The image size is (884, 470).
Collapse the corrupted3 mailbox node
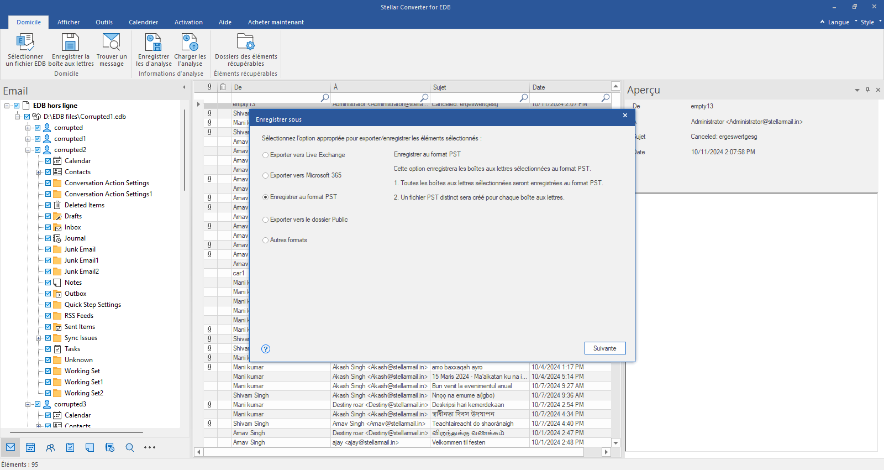28,404
